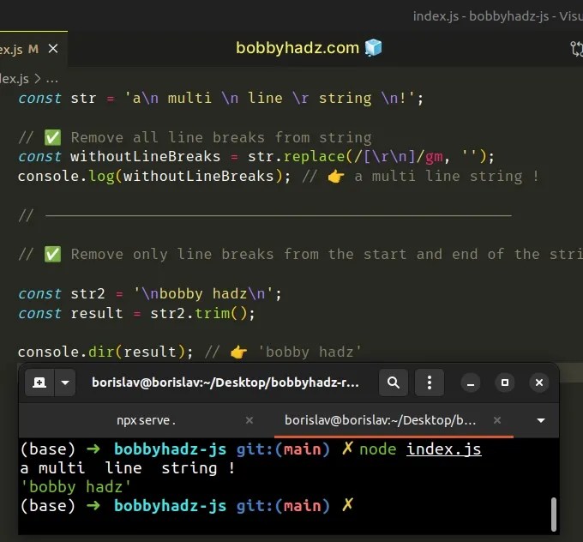
Task: Select the index.js editor tab
Action: coord(33,49)
